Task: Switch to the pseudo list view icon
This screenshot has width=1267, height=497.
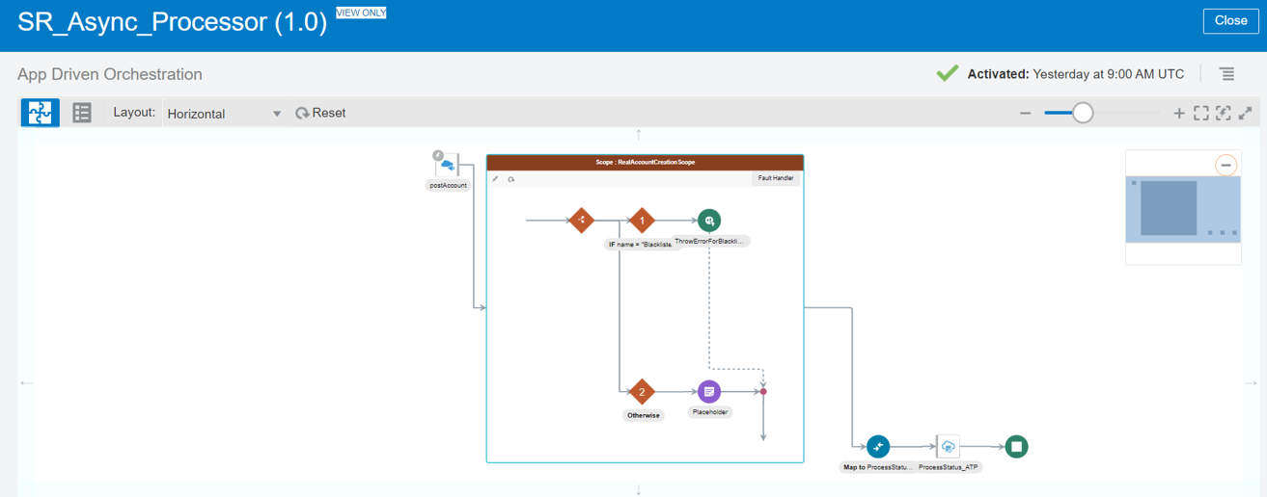Action: pos(82,113)
